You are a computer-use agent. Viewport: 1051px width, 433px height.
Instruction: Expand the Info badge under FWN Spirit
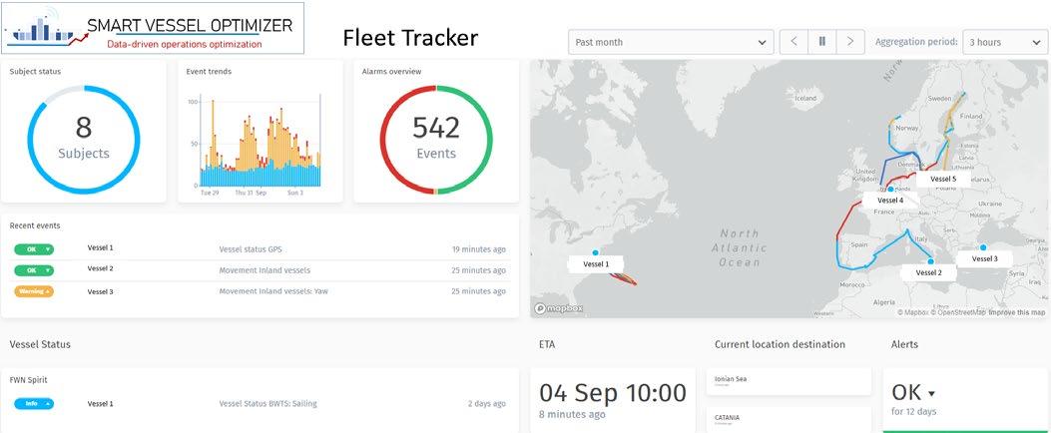[34, 404]
